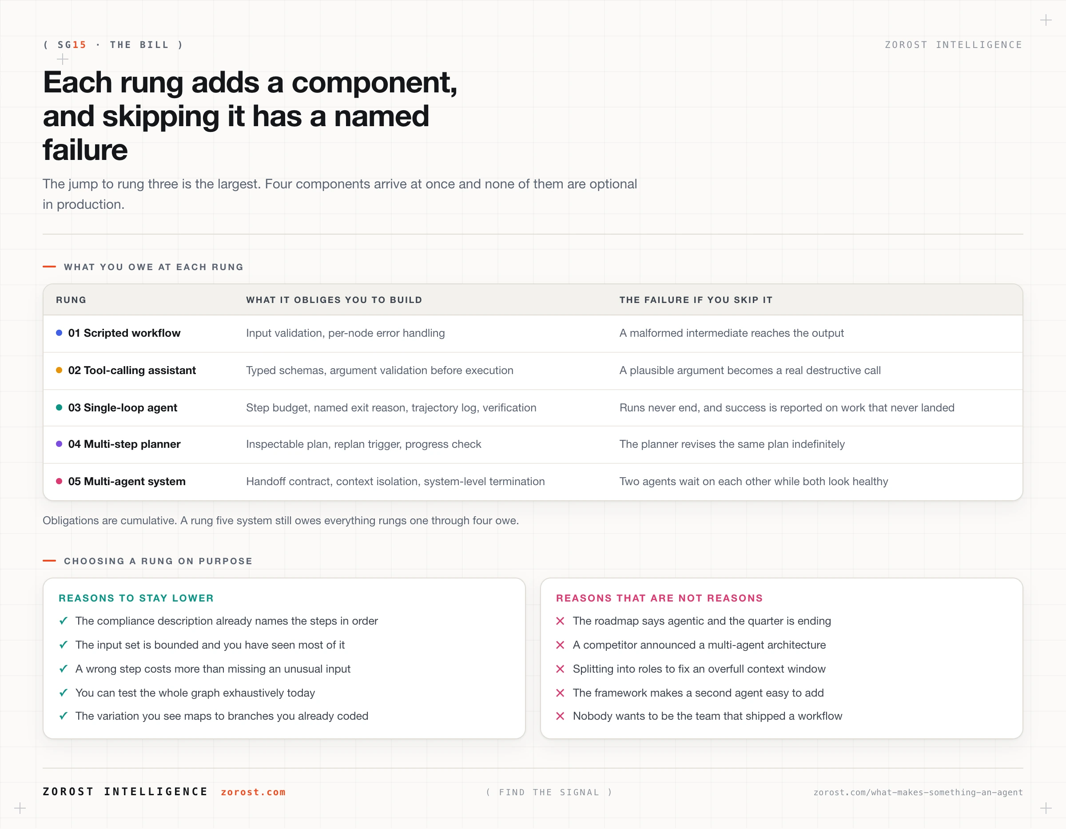Click the X icon beside roadmap says agentic

coord(561,621)
